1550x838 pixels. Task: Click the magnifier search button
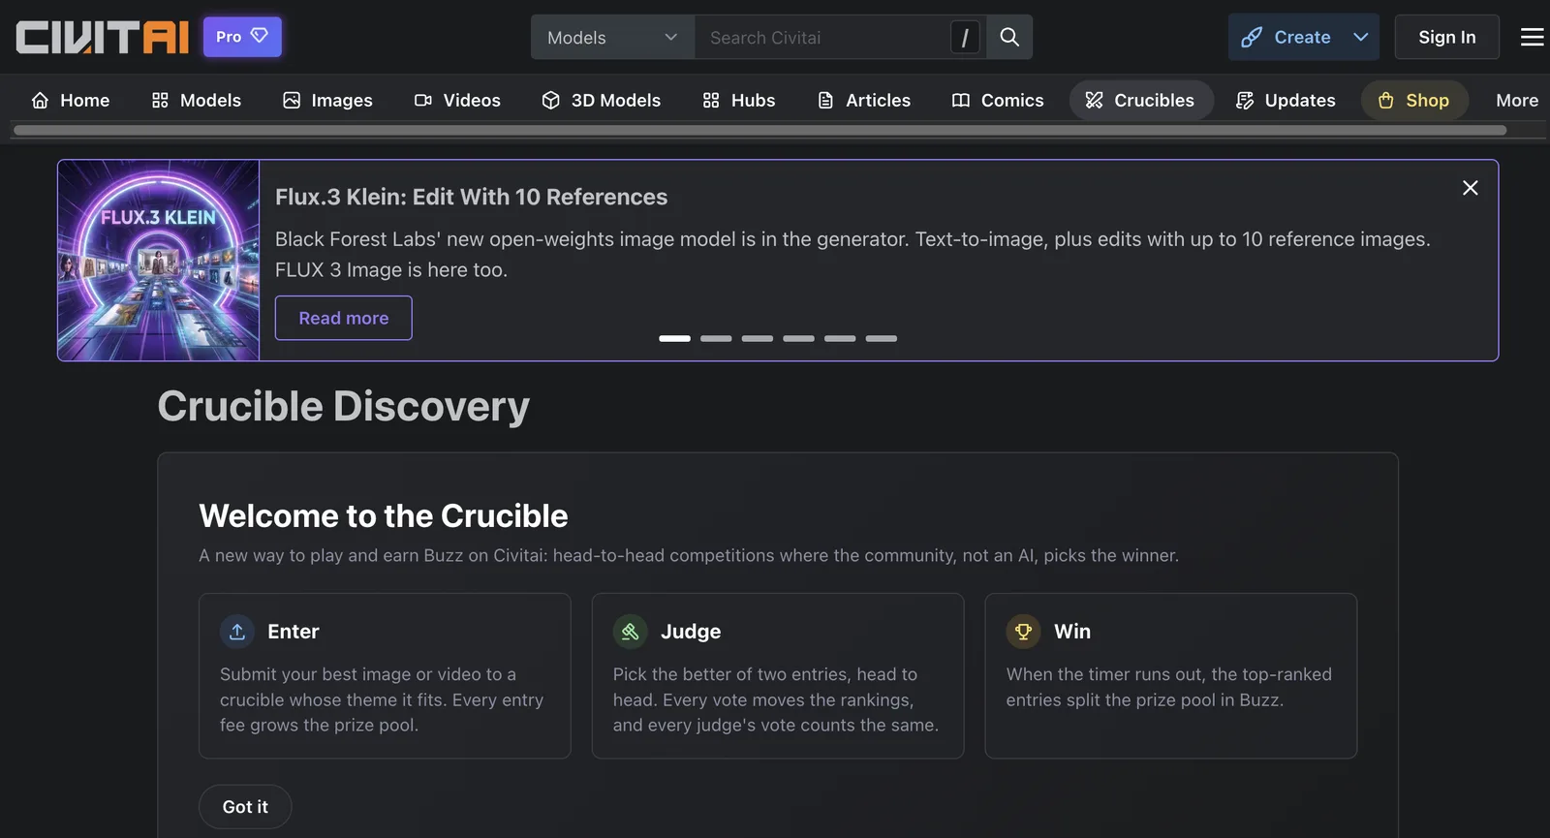pyautogui.click(x=1009, y=37)
